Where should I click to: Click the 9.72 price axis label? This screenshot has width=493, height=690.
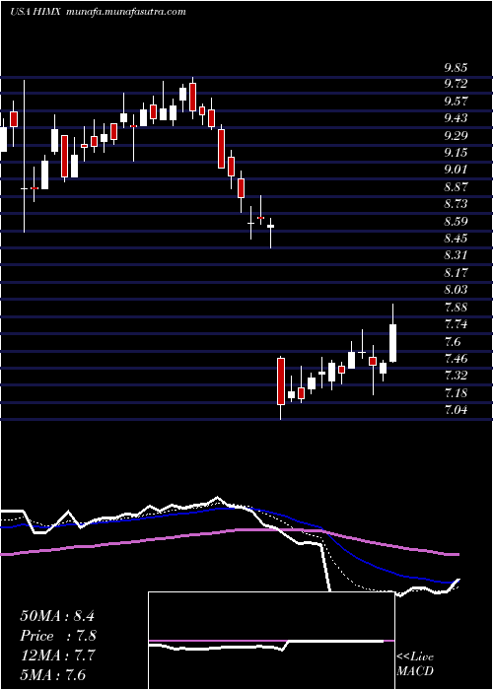(x=456, y=83)
